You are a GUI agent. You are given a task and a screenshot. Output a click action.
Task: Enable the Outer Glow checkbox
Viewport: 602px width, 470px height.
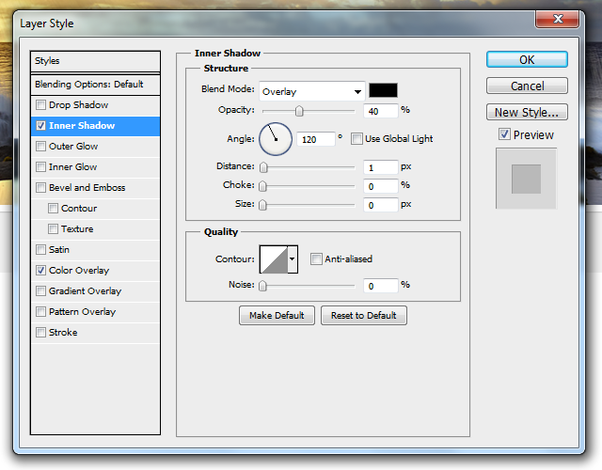pos(40,147)
